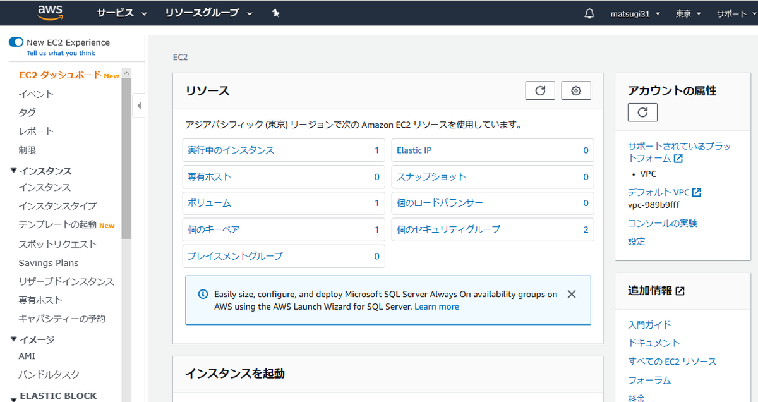Open サポートされているプラットフォーム link
The height and width of the screenshot is (402, 758).
pyautogui.click(x=679, y=152)
